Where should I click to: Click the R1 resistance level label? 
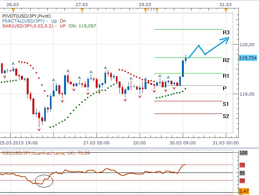(x=226, y=76)
